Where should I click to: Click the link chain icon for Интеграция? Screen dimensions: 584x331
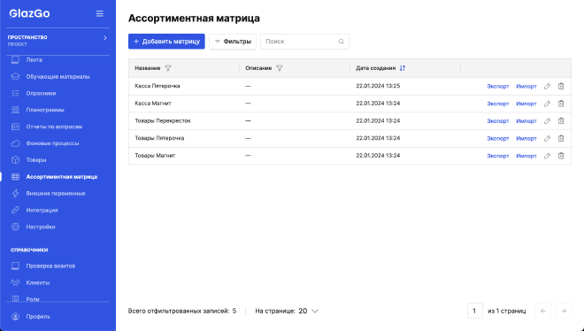(15, 211)
